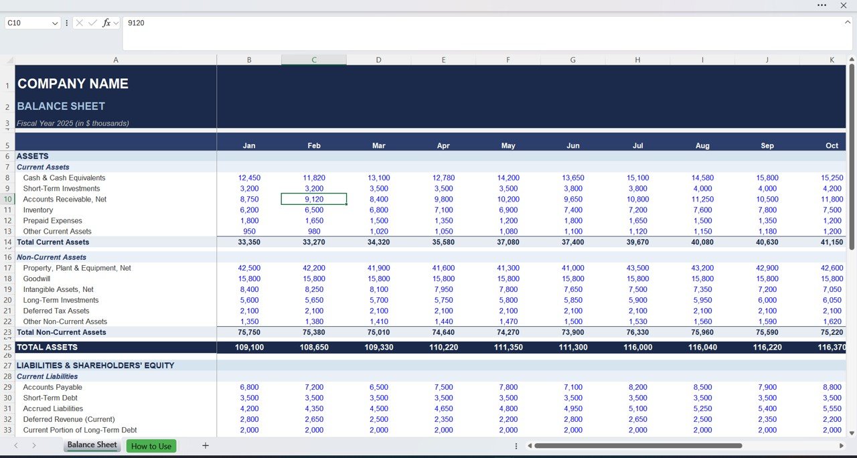Click the next sheet navigation arrow
This screenshot has height=458, width=857.
33,445
